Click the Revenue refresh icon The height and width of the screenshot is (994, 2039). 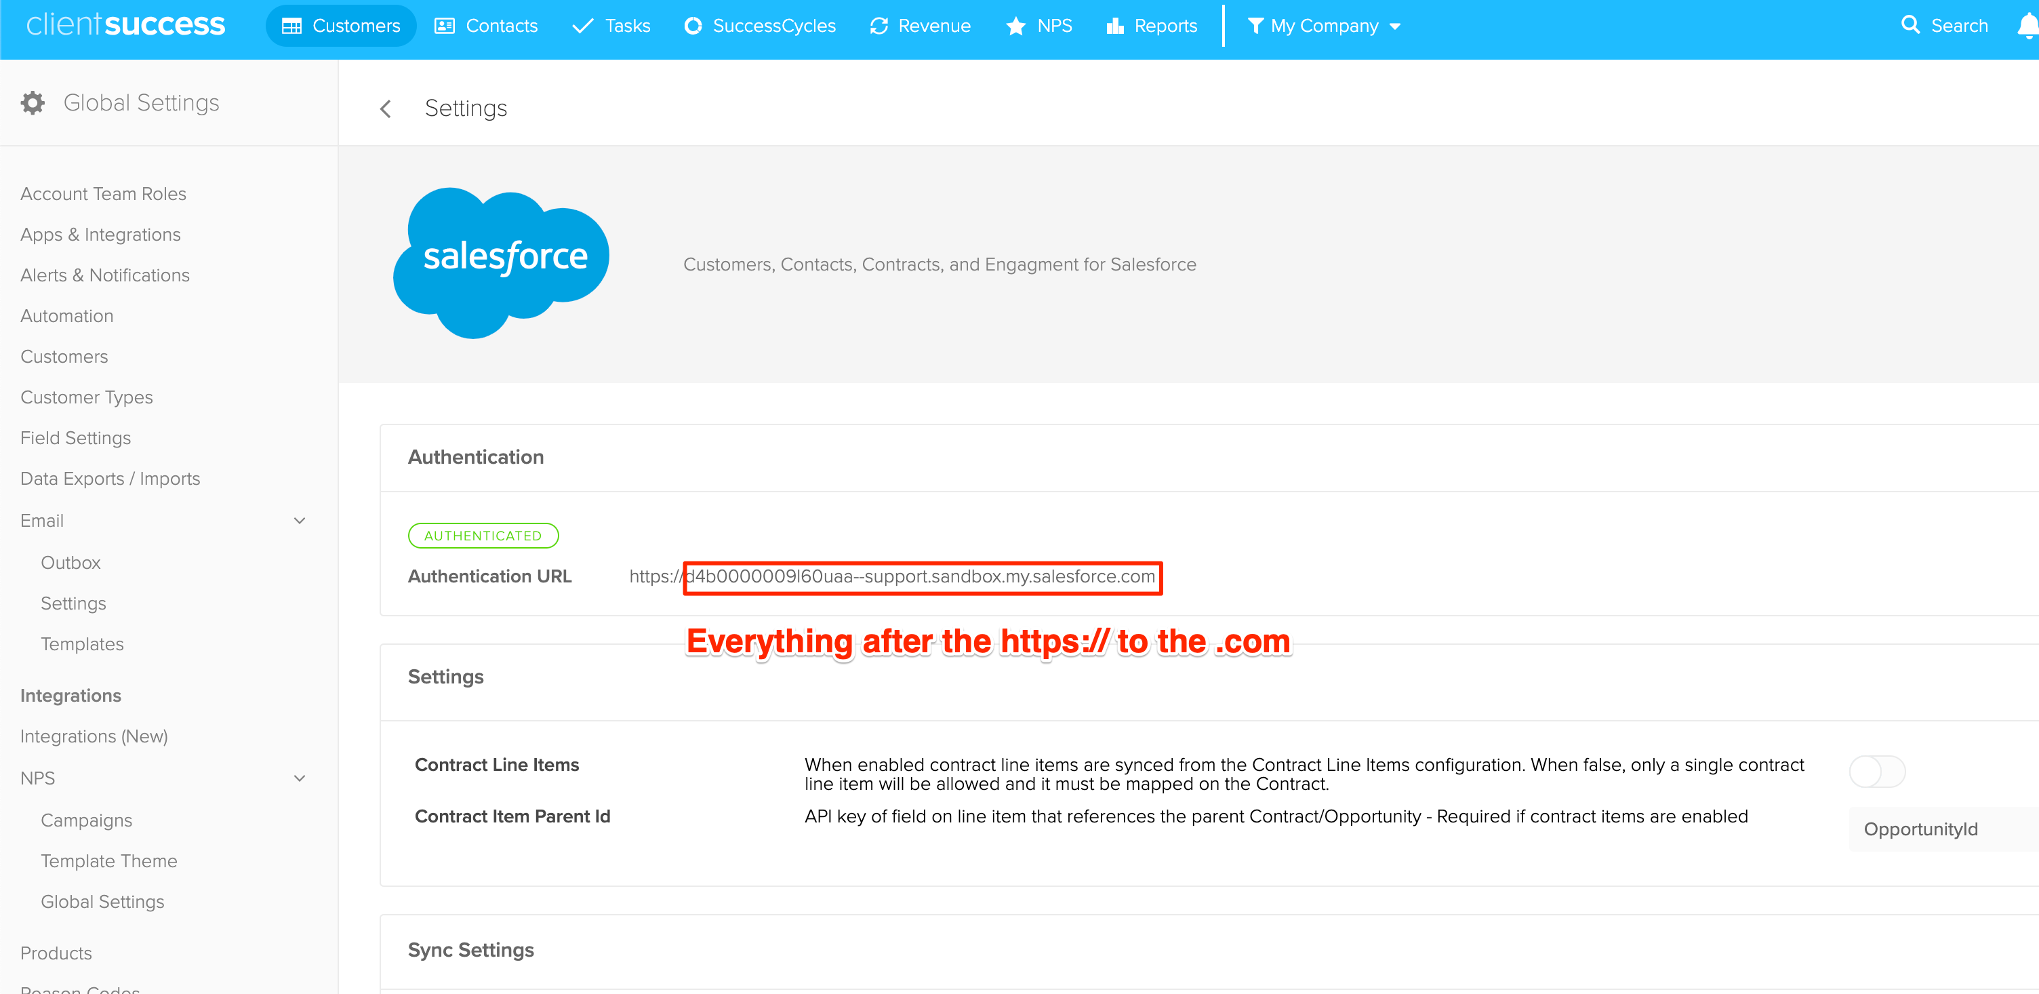point(879,26)
